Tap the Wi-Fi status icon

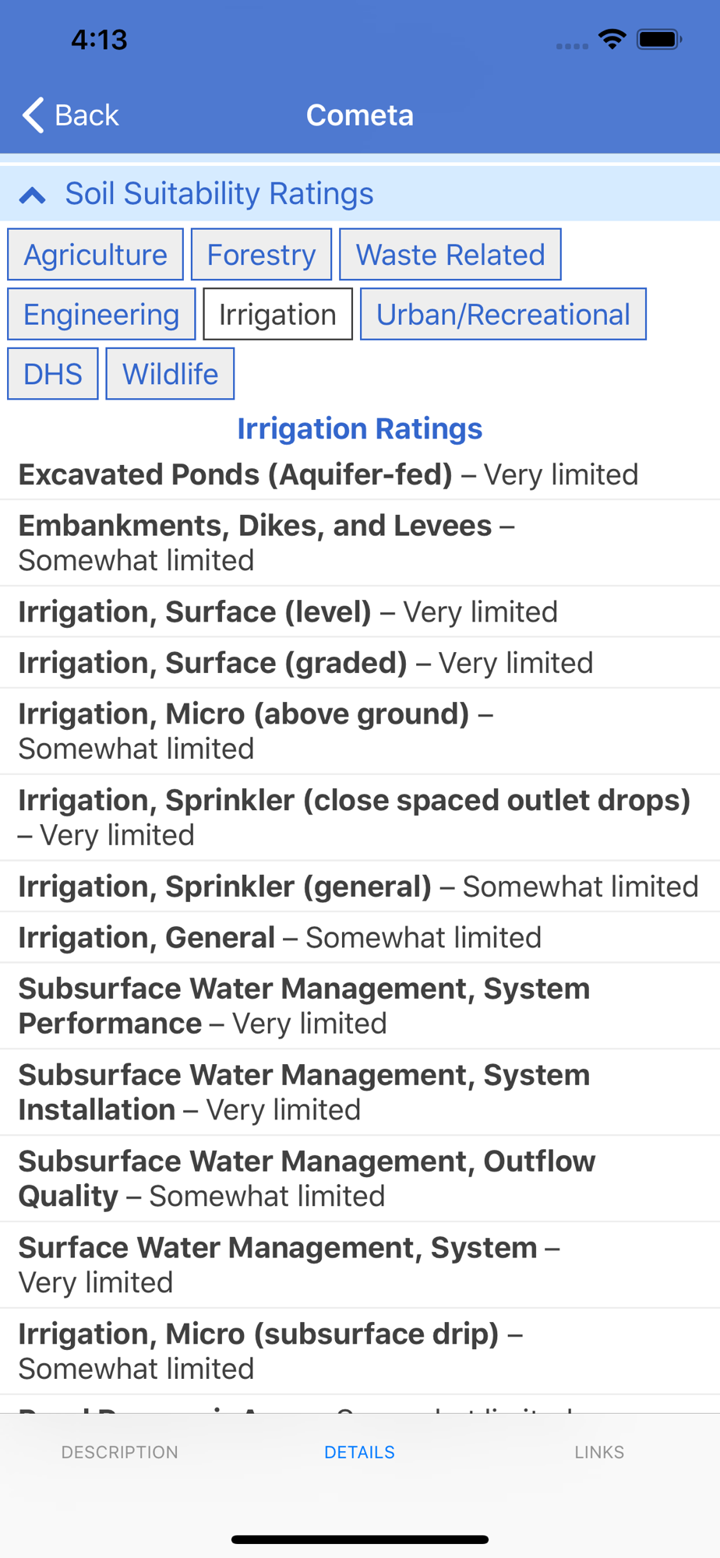pos(612,39)
